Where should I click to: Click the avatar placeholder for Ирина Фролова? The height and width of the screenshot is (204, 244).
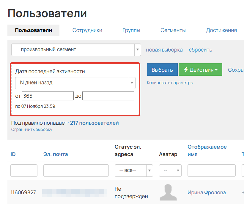click(169, 192)
